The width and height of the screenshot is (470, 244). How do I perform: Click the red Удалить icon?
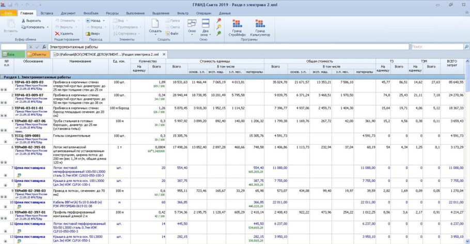coord(56,33)
